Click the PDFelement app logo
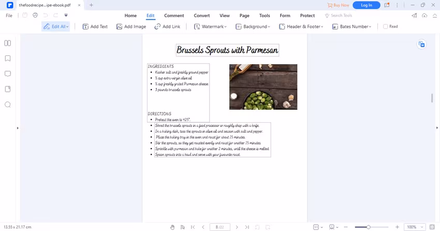Image resolution: width=440 pixels, height=231 pixels. 10,5
